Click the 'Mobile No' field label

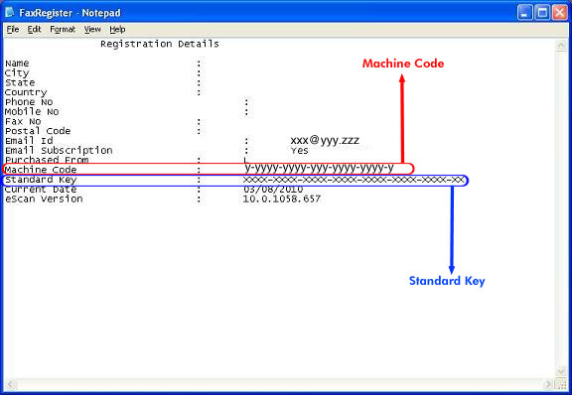[x=32, y=111]
